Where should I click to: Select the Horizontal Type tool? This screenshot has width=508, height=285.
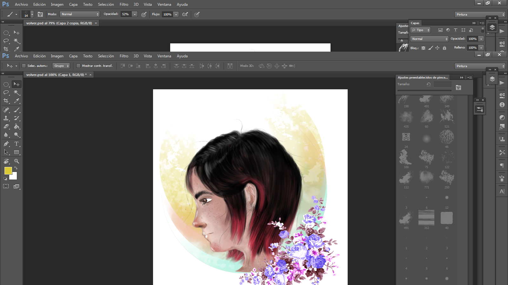(x=17, y=144)
